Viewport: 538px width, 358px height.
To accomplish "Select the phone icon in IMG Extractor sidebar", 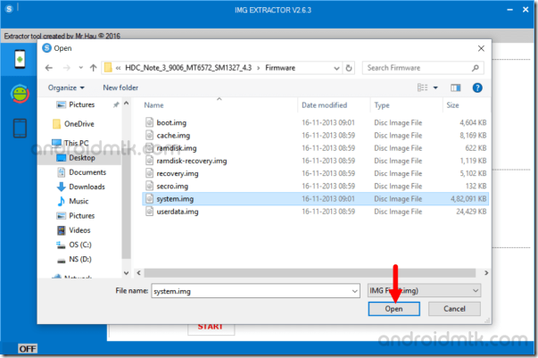I will pos(20,59).
